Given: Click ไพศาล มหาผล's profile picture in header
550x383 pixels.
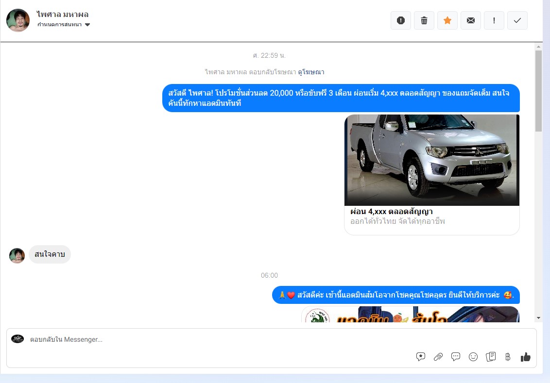Looking at the screenshot, I should [18, 20].
